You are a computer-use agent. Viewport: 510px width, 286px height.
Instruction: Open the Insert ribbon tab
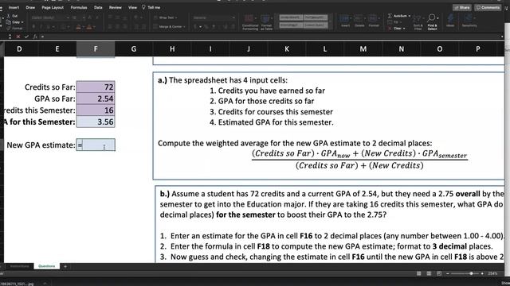14,7
